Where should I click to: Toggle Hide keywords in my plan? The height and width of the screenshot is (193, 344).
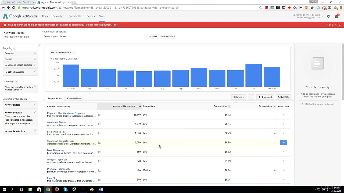click(x=17, y=123)
